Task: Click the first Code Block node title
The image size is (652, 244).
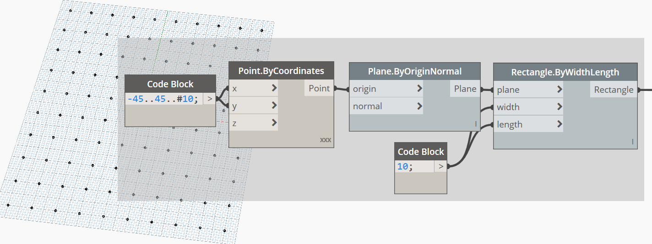Action: point(170,84)
